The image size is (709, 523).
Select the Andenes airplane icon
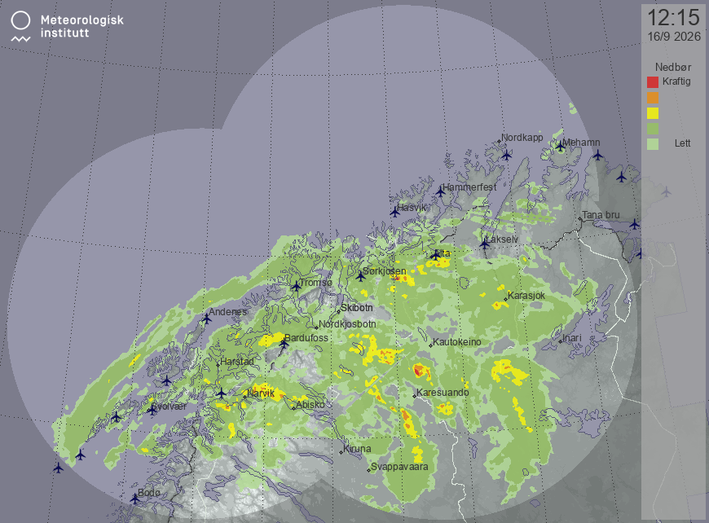206,319
